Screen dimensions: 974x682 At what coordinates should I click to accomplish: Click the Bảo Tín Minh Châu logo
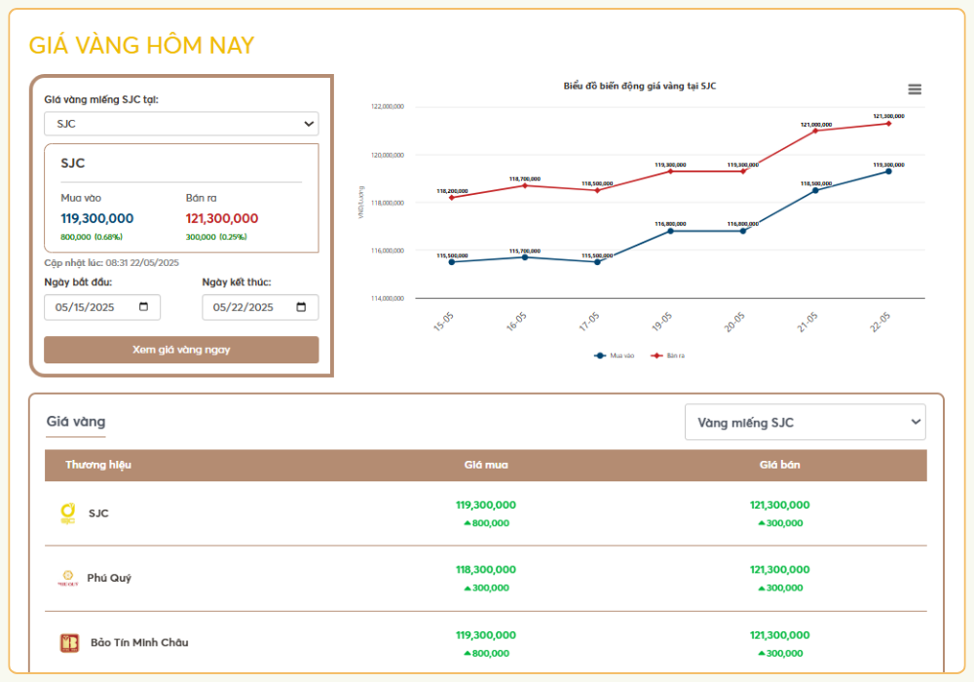[x=69, y=643]
